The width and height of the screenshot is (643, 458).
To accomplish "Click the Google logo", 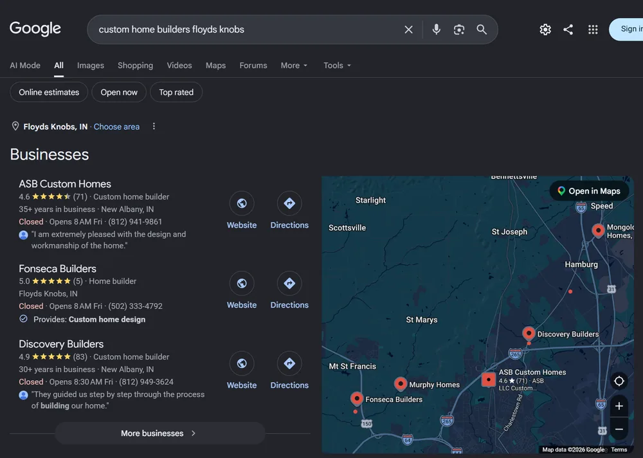I will click(x=35, y=29).
